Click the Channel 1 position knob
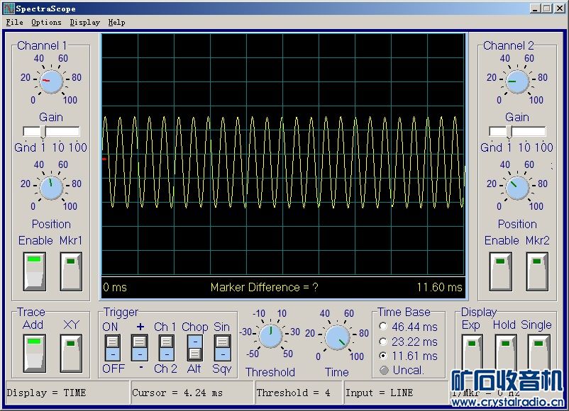This screenshot has width=569, height=411. coord(51,188)
